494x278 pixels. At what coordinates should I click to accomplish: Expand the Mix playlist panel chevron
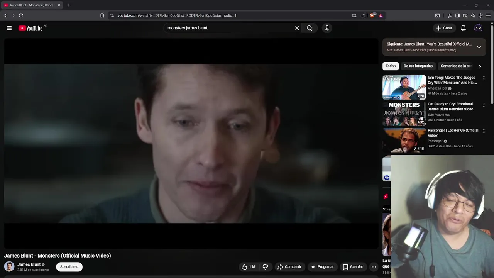coord(479,47)
